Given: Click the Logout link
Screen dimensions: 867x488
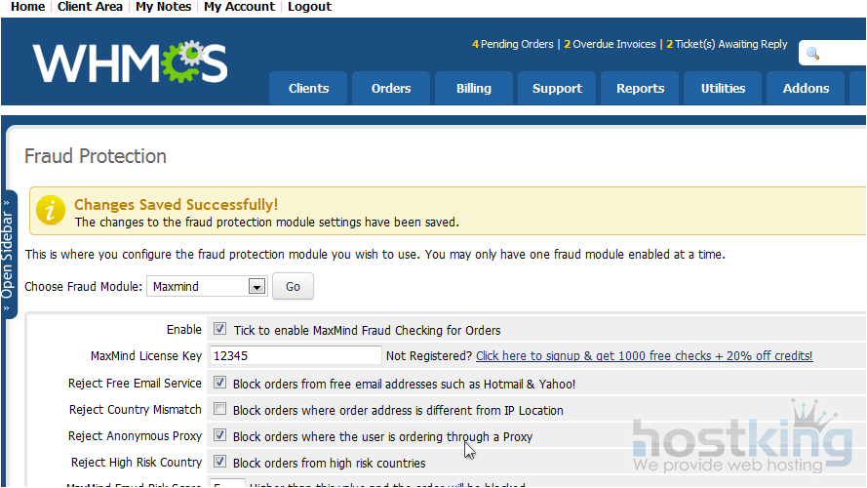Looking at the screenshot, I should pyautogui.click(x=309, y=7).
